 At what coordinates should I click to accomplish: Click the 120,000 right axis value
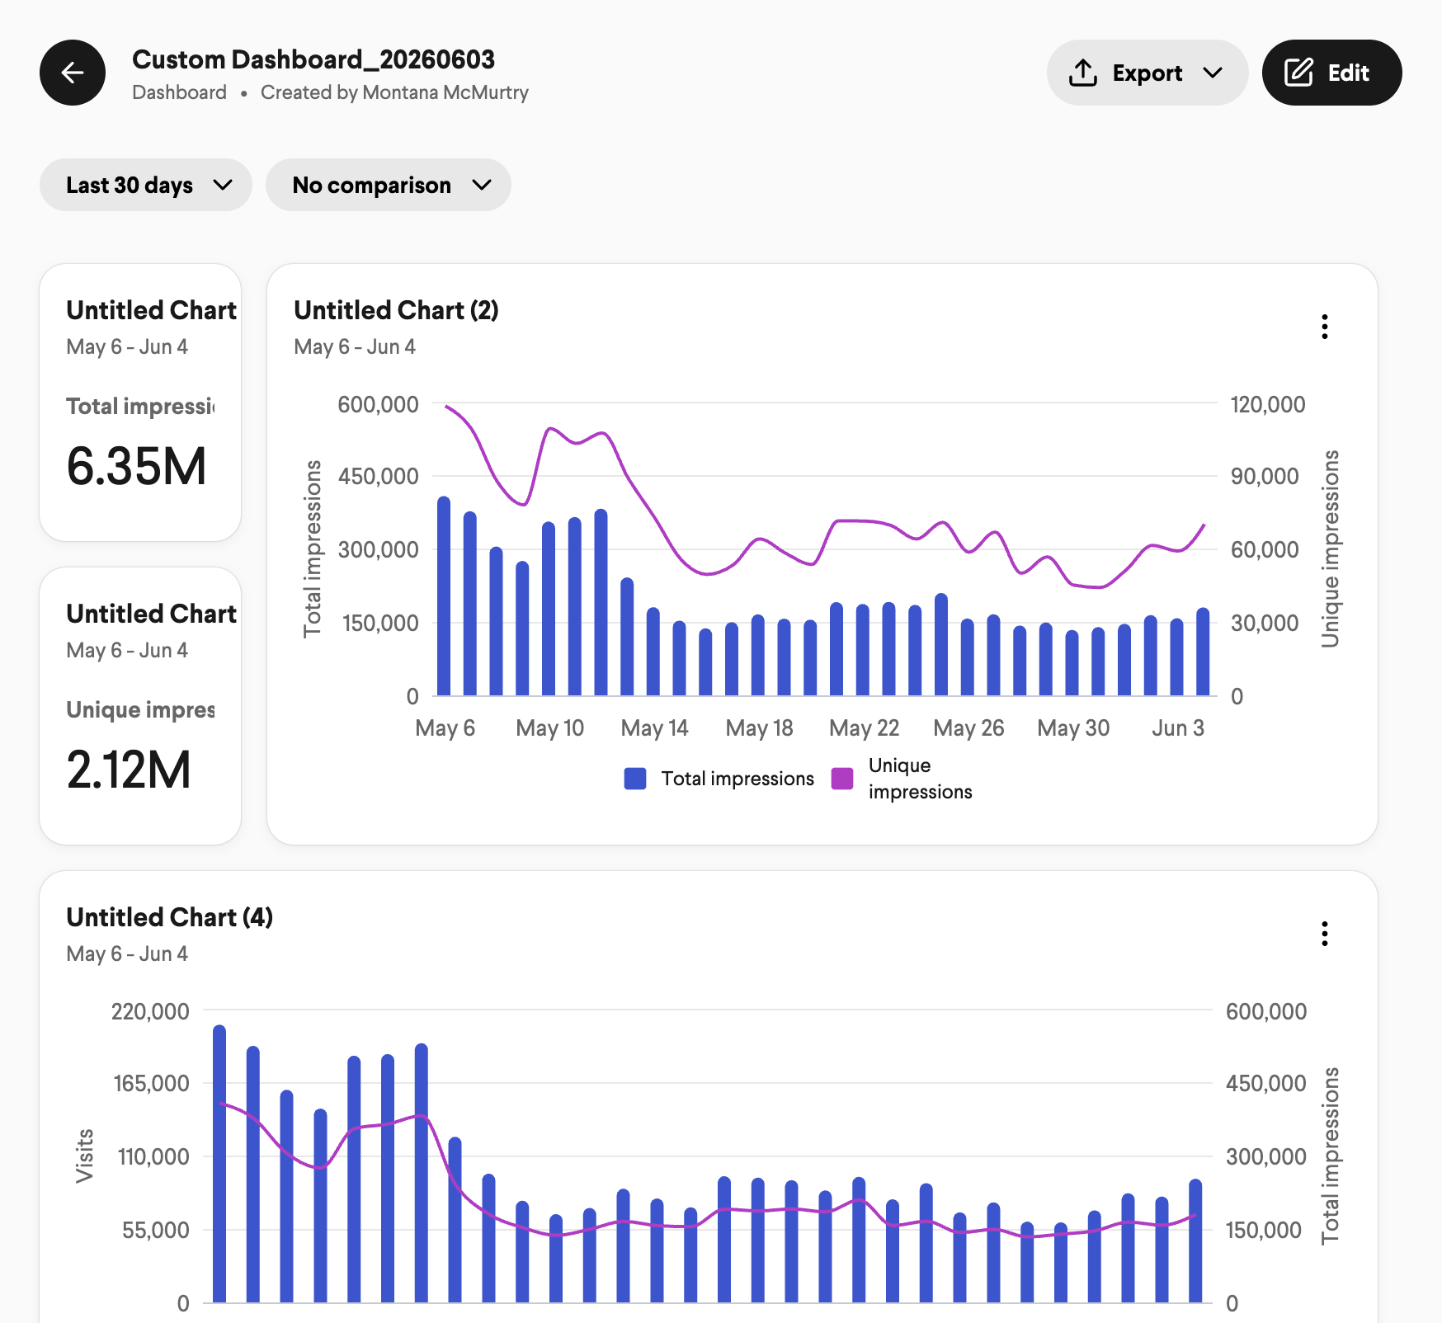(1268, 404)
